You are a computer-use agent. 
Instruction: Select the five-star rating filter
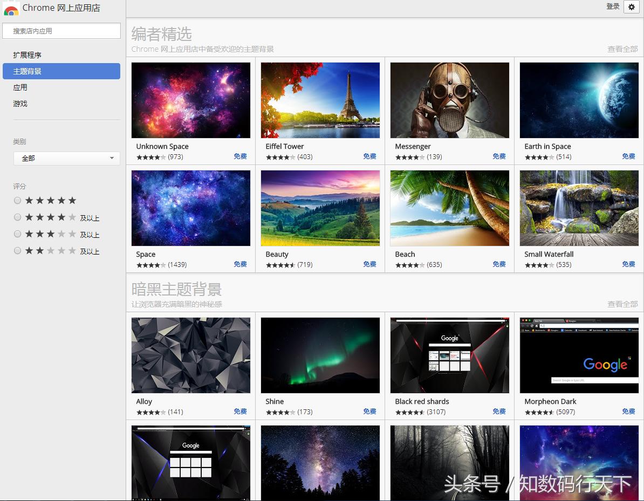tap(17, 200)
